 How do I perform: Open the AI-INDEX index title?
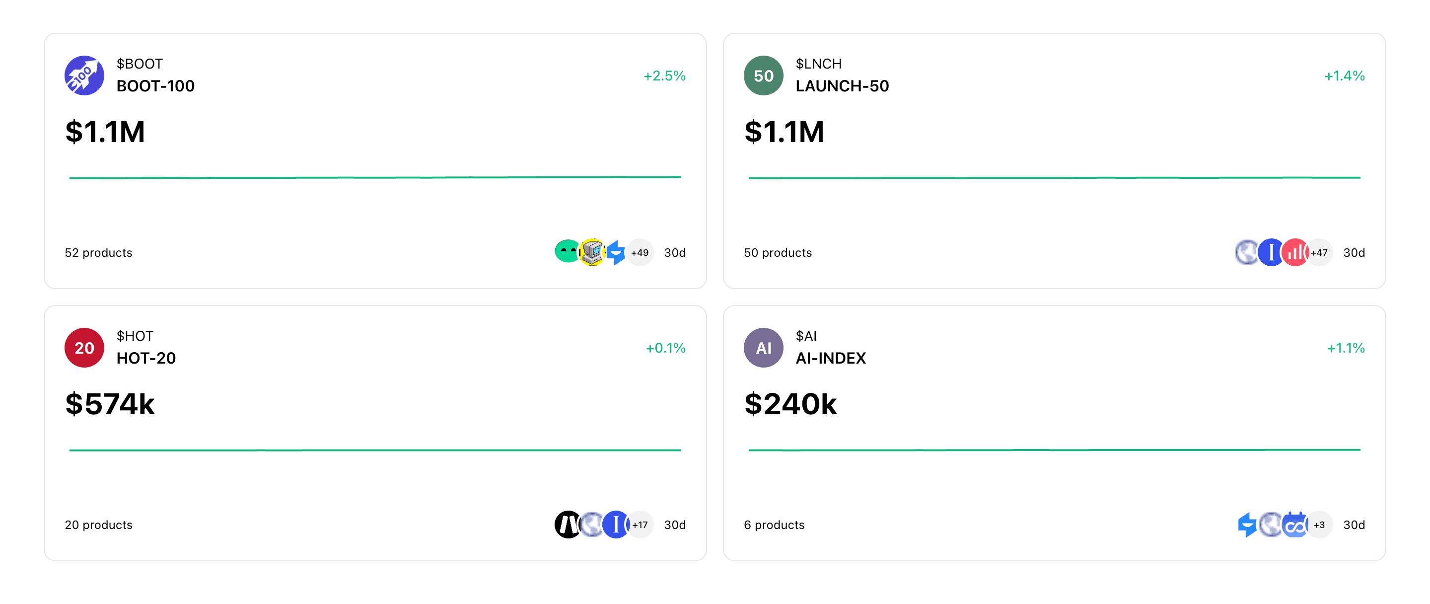831,358
